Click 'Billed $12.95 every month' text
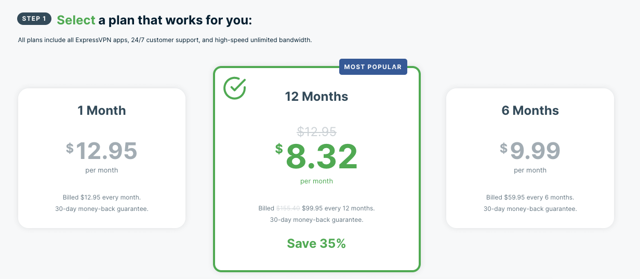640x279 pixels. pyautogui.click(x=102, y=197)
